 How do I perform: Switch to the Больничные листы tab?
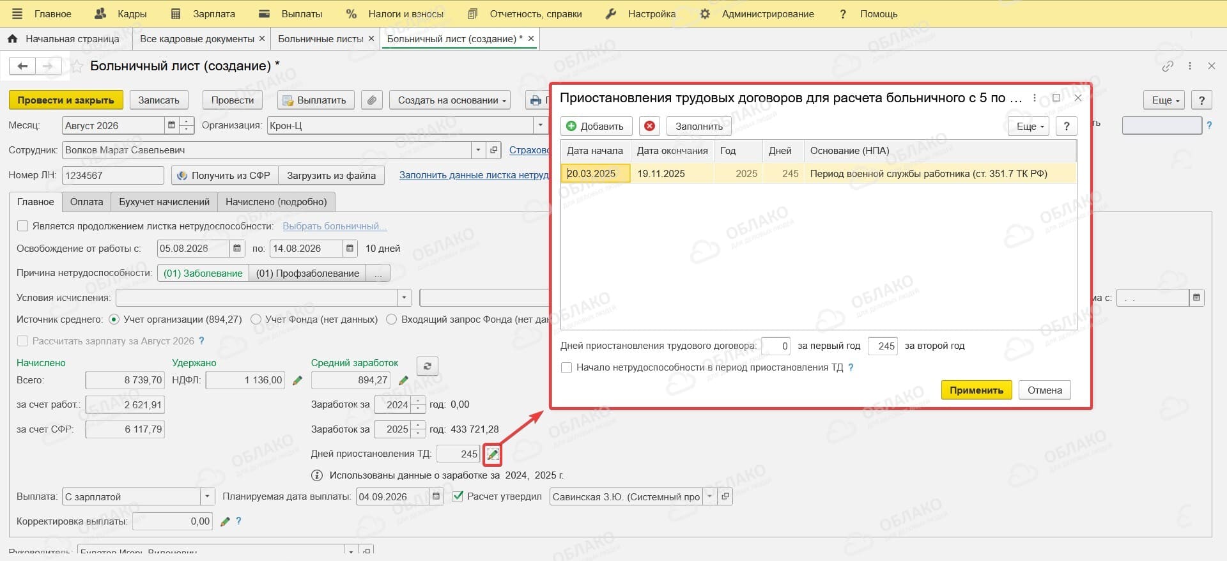320,38
